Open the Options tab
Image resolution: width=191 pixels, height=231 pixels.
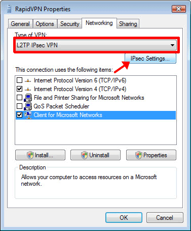45,24
